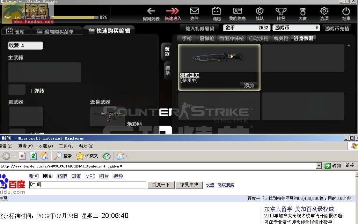Click the Links (链接) toolbar label in IE
This screenshot has height=224, width=358.
pyautogui.click(x=350, y=165)
